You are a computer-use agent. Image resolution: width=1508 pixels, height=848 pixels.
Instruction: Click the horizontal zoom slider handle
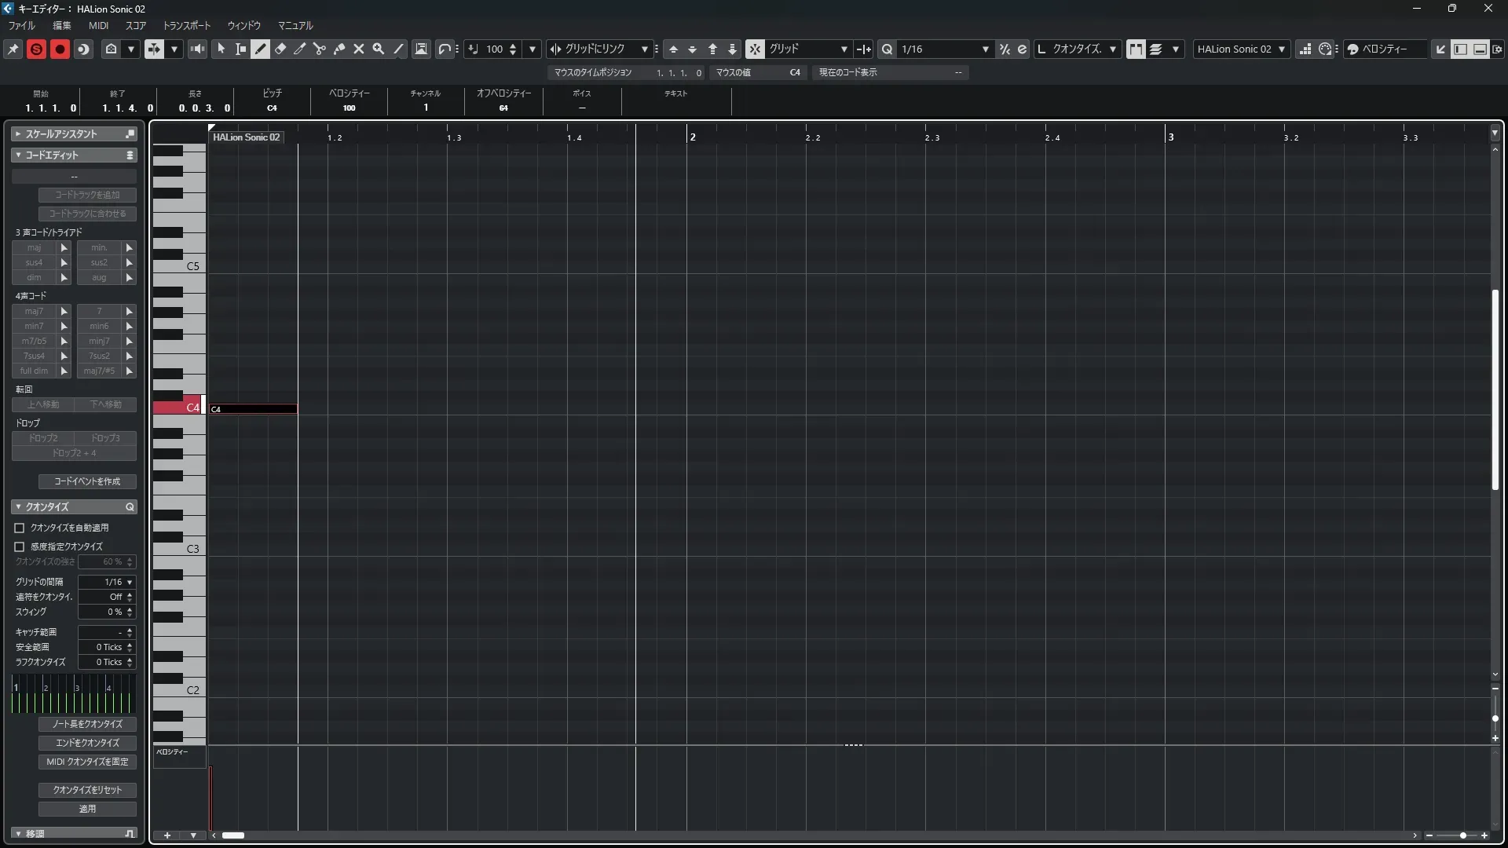coord(1462,835)
